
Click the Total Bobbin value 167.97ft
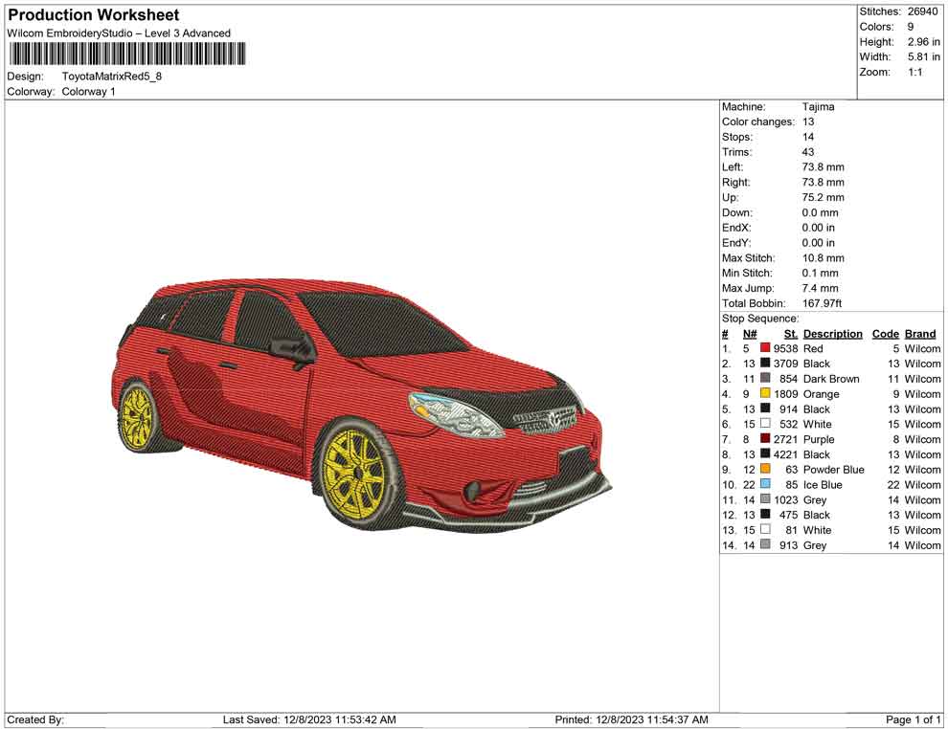[x=824, y=303]
